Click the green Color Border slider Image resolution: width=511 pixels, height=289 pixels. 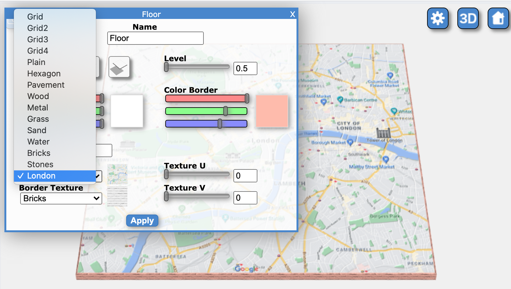tap(206, 111)
